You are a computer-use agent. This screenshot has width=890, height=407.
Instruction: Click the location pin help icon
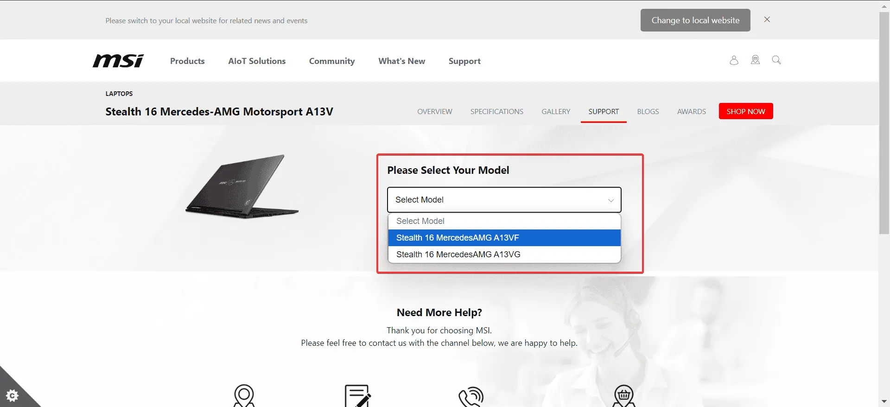click(244, 395)
